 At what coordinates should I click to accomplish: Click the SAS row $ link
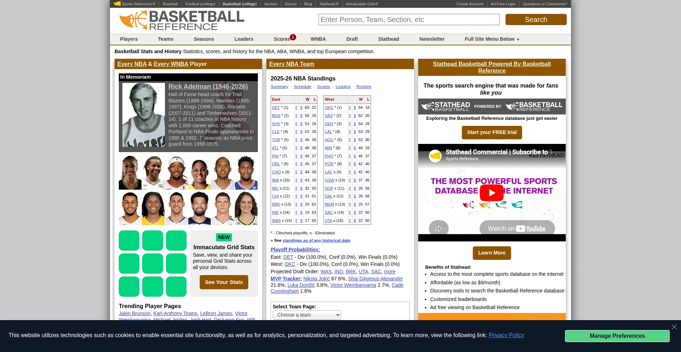pos(355,116)
